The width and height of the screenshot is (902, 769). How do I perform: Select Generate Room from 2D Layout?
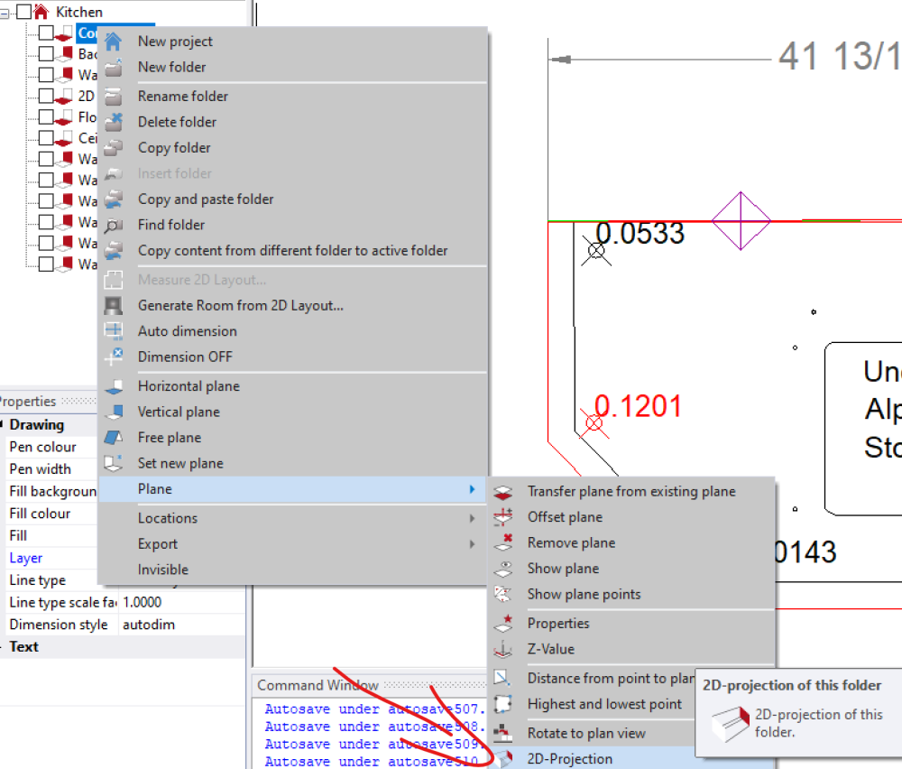[241, 306]
